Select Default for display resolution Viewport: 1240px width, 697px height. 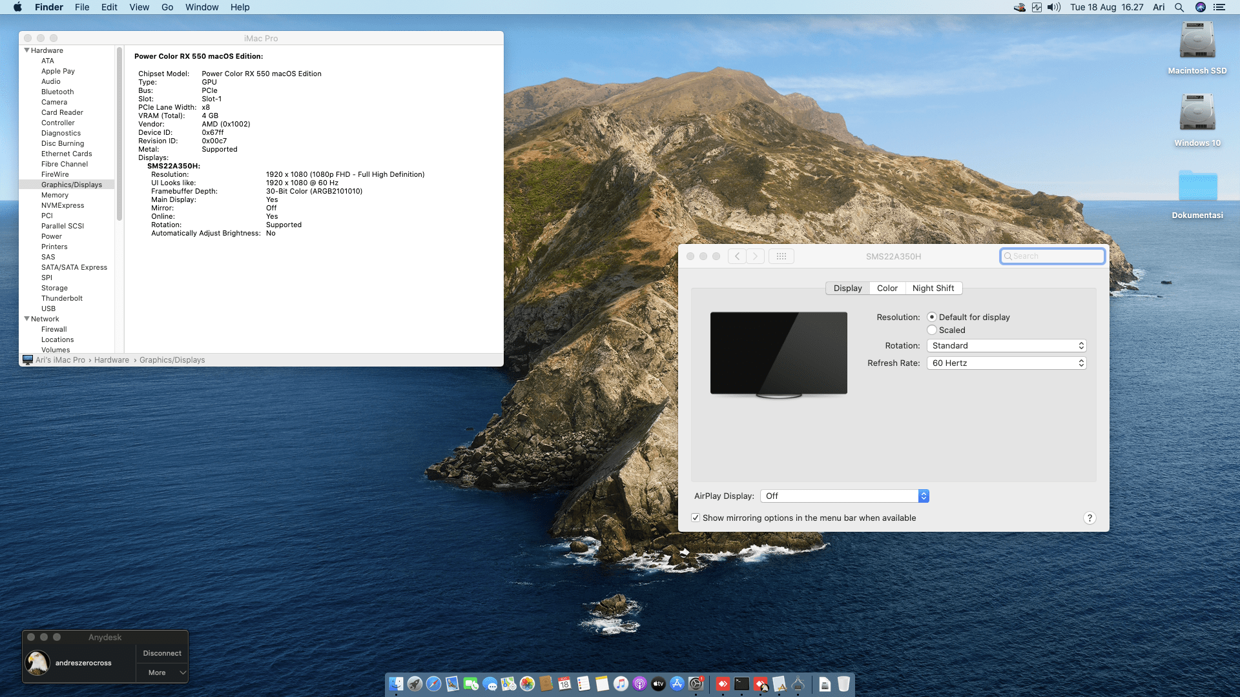coord(932,318)
